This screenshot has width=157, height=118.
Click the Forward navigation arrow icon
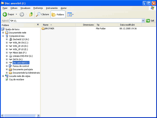pos(22,14)
